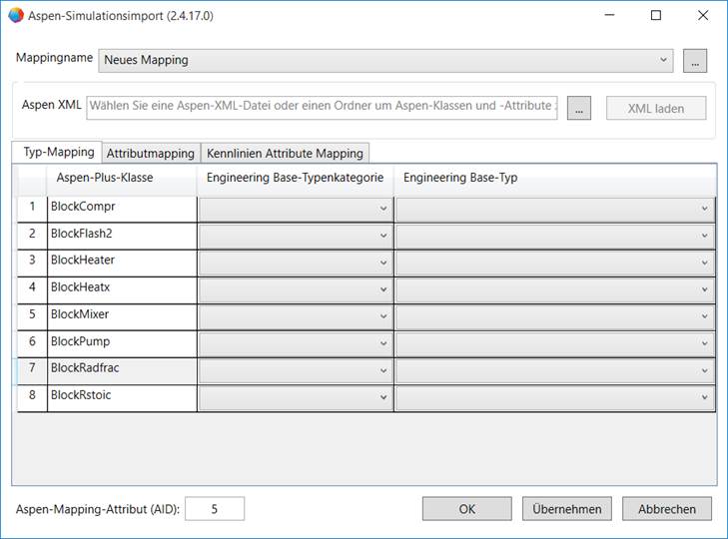Confirm with the OK button
Viewport: 728px width, 539px height.
tap(467, 509)
